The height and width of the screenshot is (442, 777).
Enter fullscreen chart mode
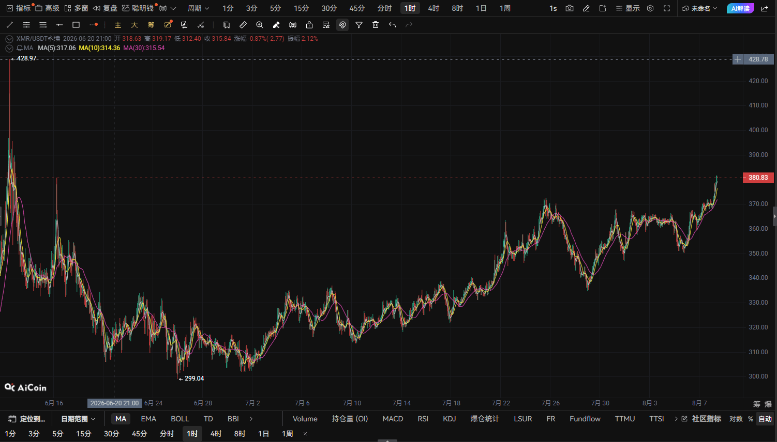point(667,8)
